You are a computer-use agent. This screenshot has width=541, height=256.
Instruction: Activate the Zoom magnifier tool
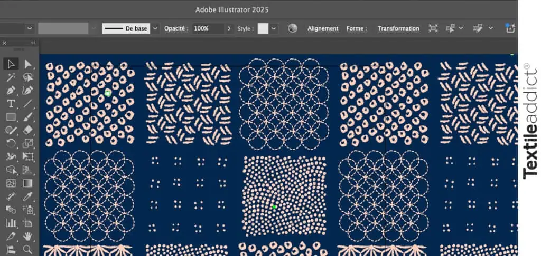tap(28, 249)
